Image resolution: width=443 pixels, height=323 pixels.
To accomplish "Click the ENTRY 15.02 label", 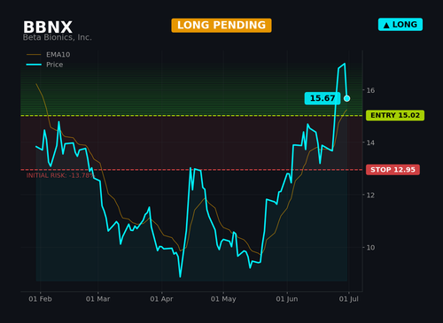I will click(x=395, y=115).
